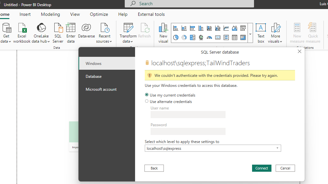
Task: Select the gauge visual
Action: point(209,37)
